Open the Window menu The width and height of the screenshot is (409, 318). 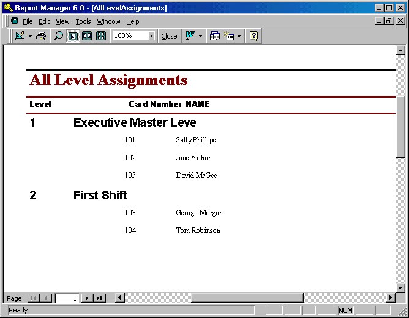(x=108, y=21)
